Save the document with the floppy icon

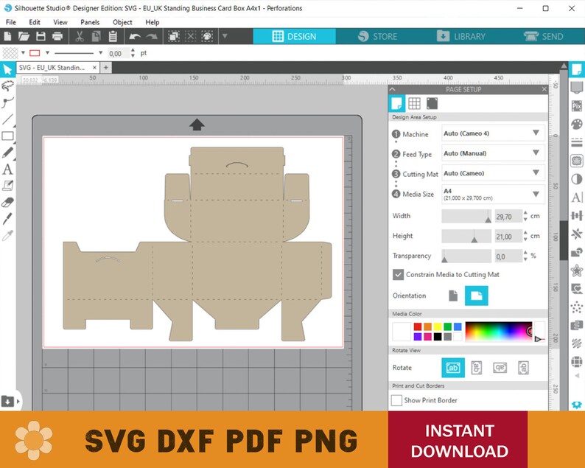tap(41, 36)
